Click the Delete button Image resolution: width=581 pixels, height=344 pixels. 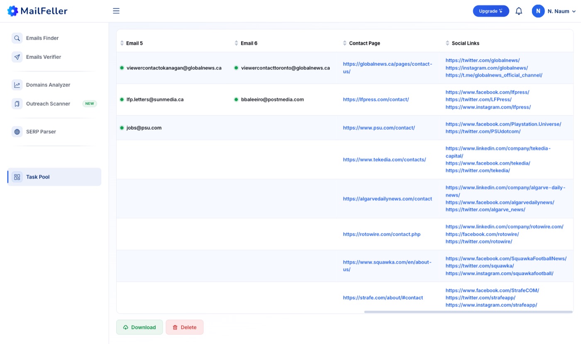point(185,327)
